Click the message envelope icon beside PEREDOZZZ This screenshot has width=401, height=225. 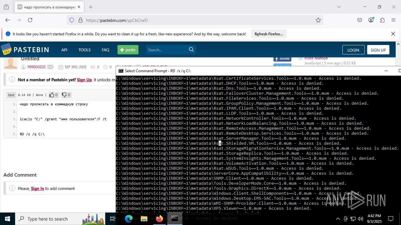pyautogui.click(x=50, y=67)
